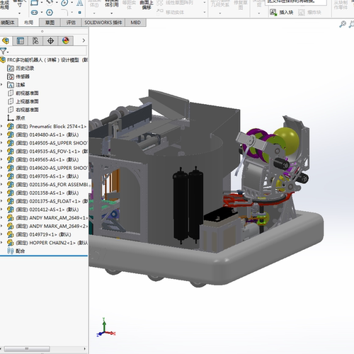
Task: Select the polygon hexagon sketch tool
Action: pos(50,12)
